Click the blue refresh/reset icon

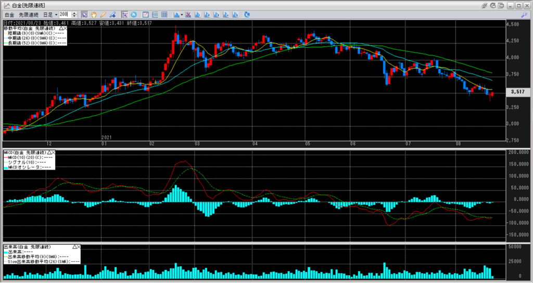(x=247, y=15)
